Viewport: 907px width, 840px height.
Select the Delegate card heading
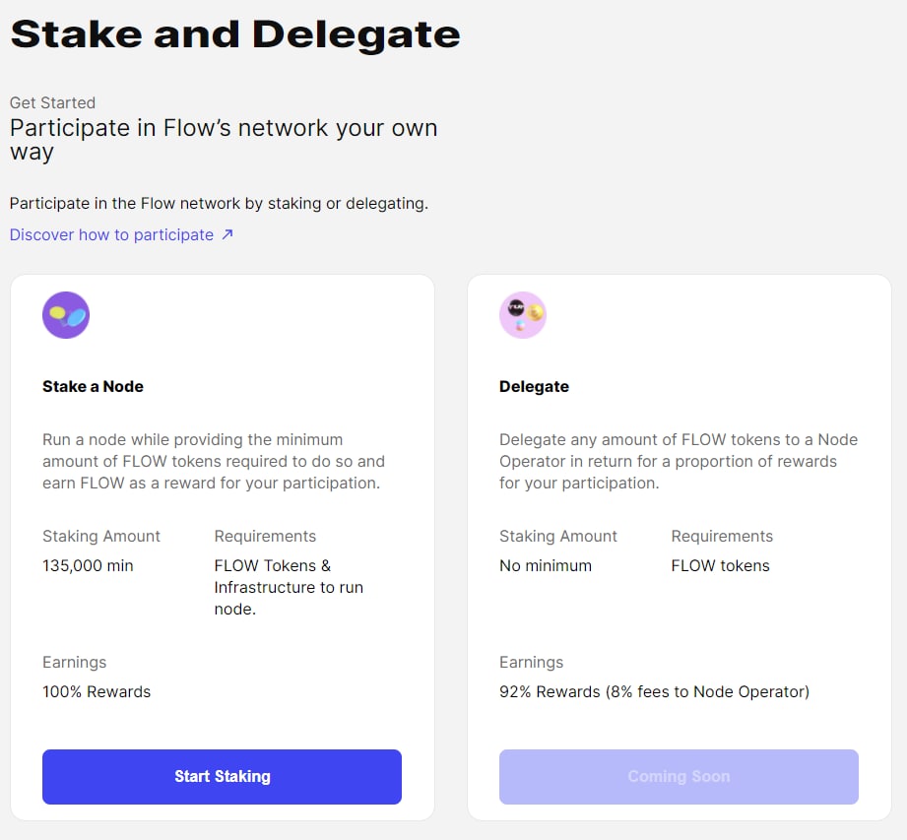click(535, 386)
